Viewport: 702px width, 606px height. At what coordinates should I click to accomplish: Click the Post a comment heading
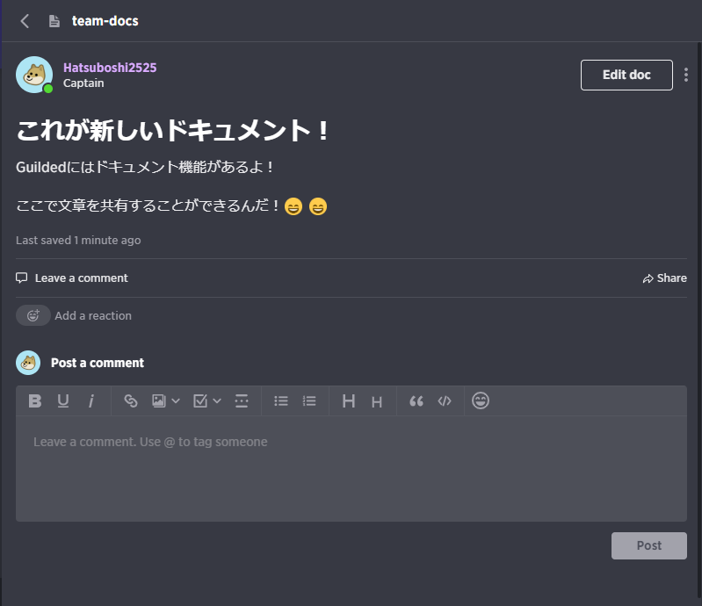(98, 363)
